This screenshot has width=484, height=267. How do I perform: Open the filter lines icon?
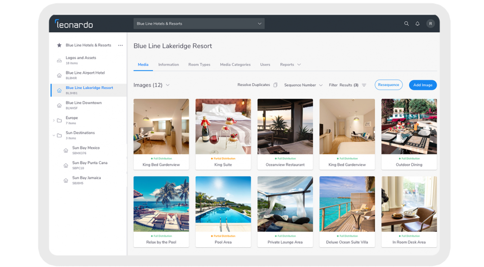[364, 85]
